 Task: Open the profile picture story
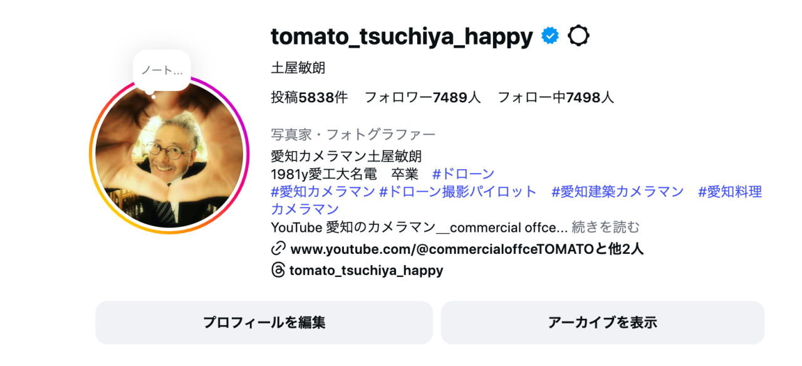pos(169,155)
